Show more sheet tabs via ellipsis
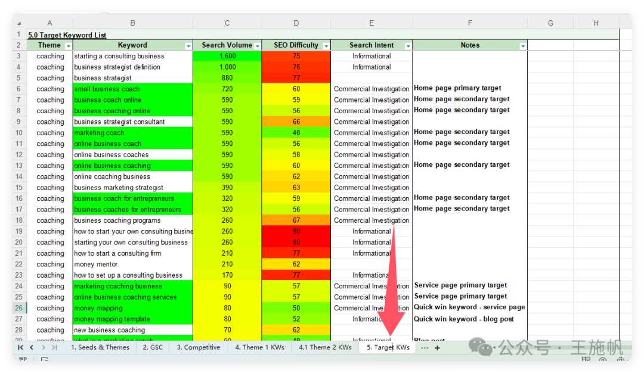Image resolution: width=644 pixels, height=373 pixels. (x=425, y=348)
